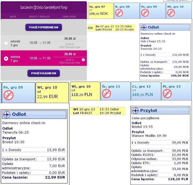
Task: Select flight FR4037 yellow row
Action: pyautogui.click(x=98, y=111)
